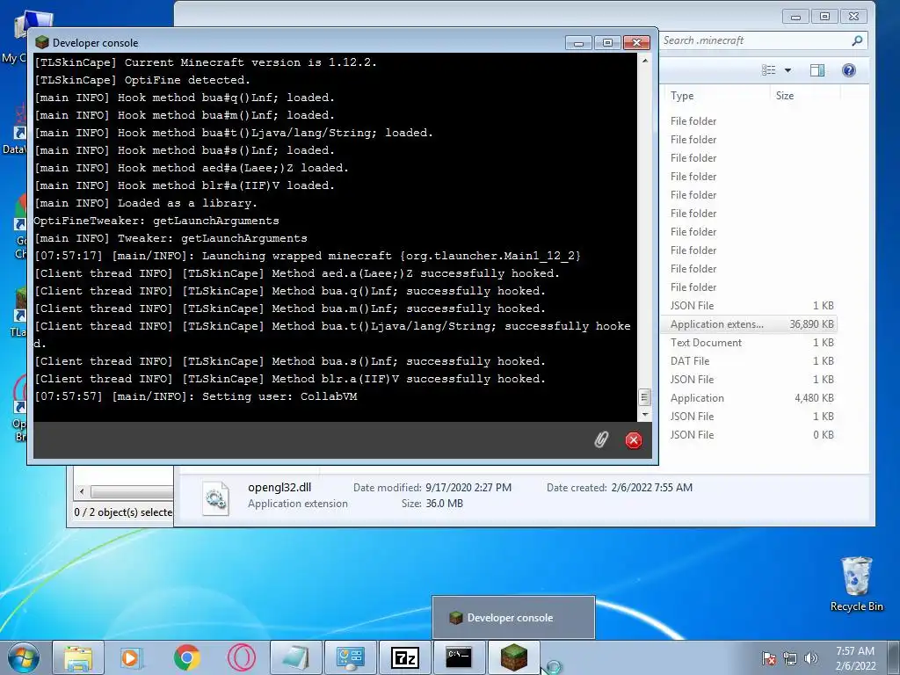900x675 pixels.
Task: Click the Action Center flag tray icon
Action: (x=768, y=658)
